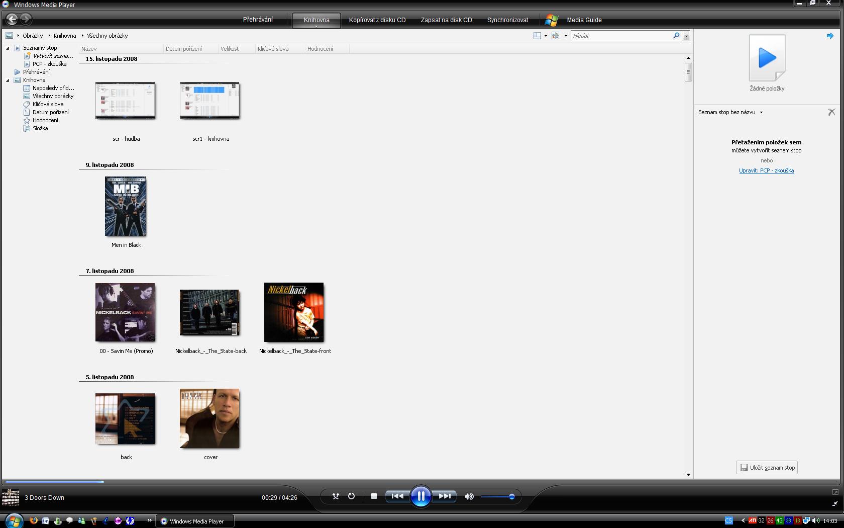The image size is (844, 528).
Task: Select the cover thumbnail
Action: (210, 418)
